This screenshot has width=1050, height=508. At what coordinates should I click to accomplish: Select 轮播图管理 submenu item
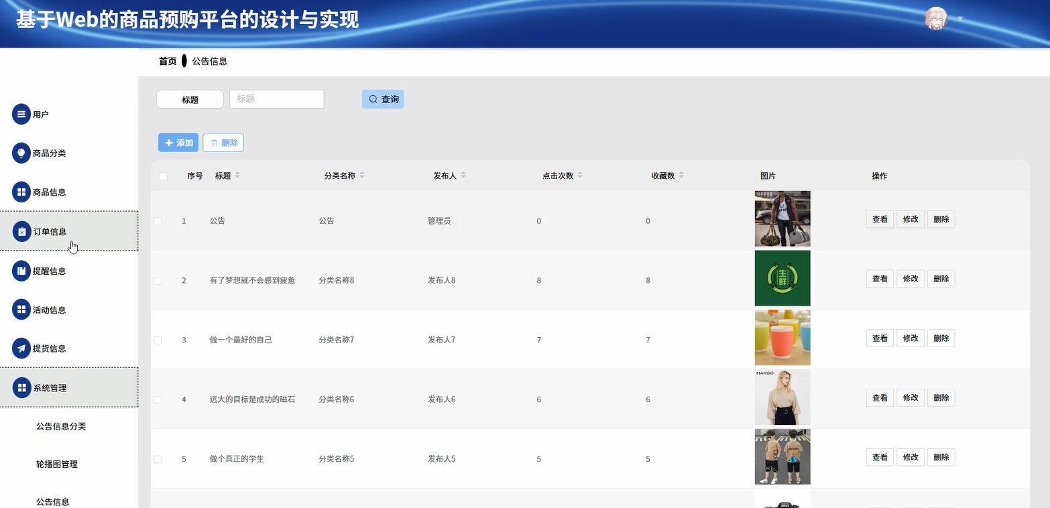57,464
